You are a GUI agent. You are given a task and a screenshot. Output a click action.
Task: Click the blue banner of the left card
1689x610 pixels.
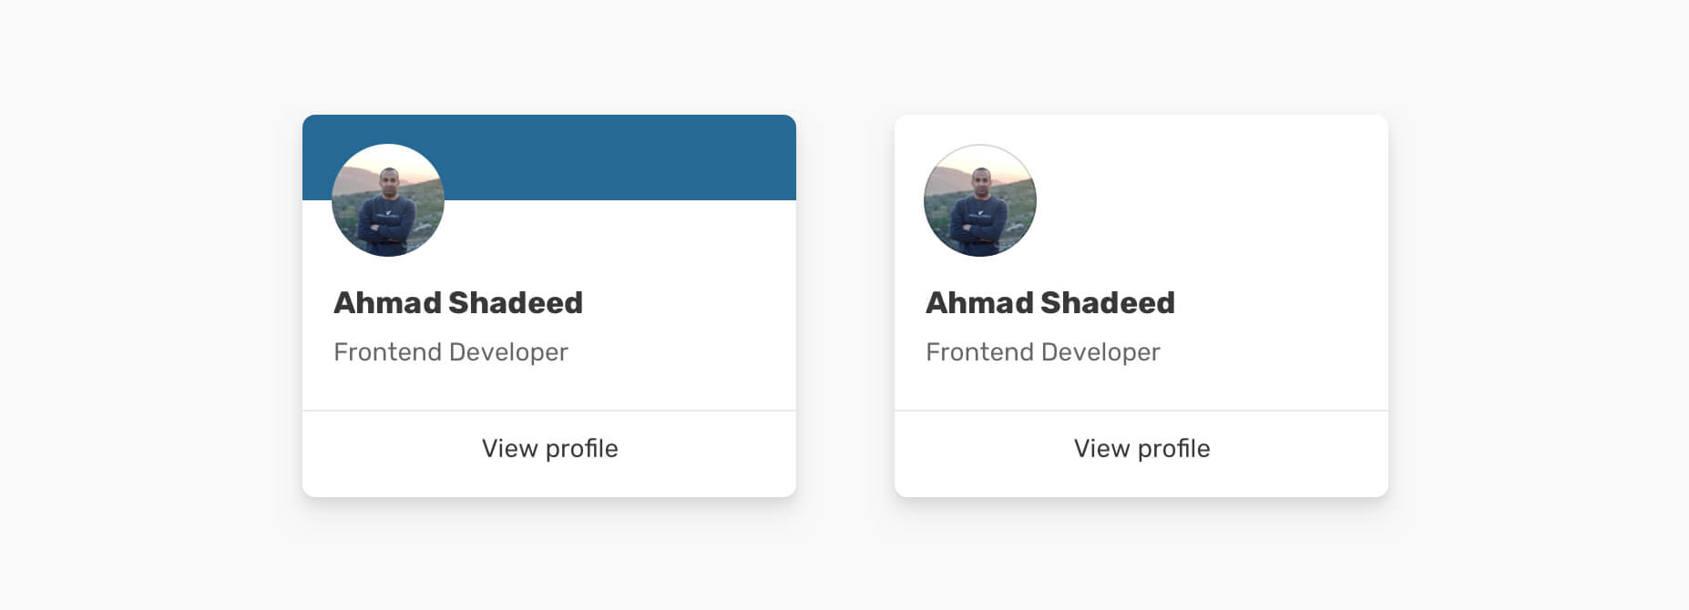(x=619, y=157)
